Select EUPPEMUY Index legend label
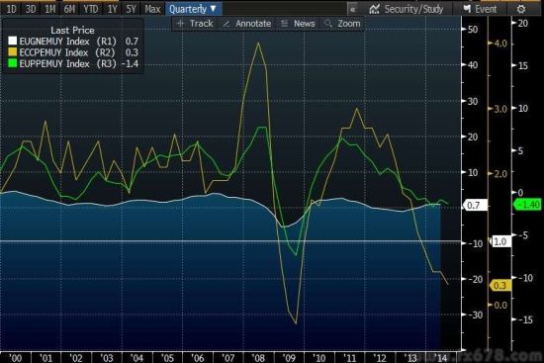This screenshot has height=363, width=544. [x=54, y=63]
